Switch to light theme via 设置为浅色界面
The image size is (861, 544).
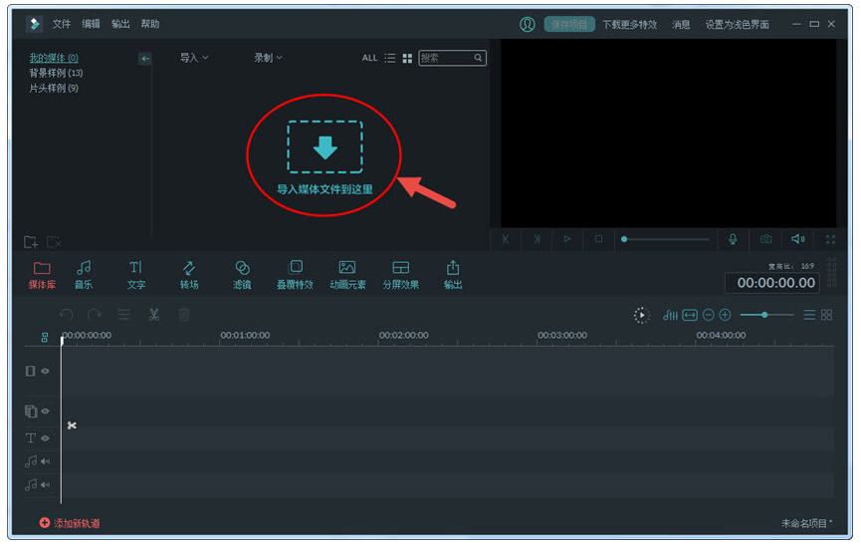click(x=737, y=24)
